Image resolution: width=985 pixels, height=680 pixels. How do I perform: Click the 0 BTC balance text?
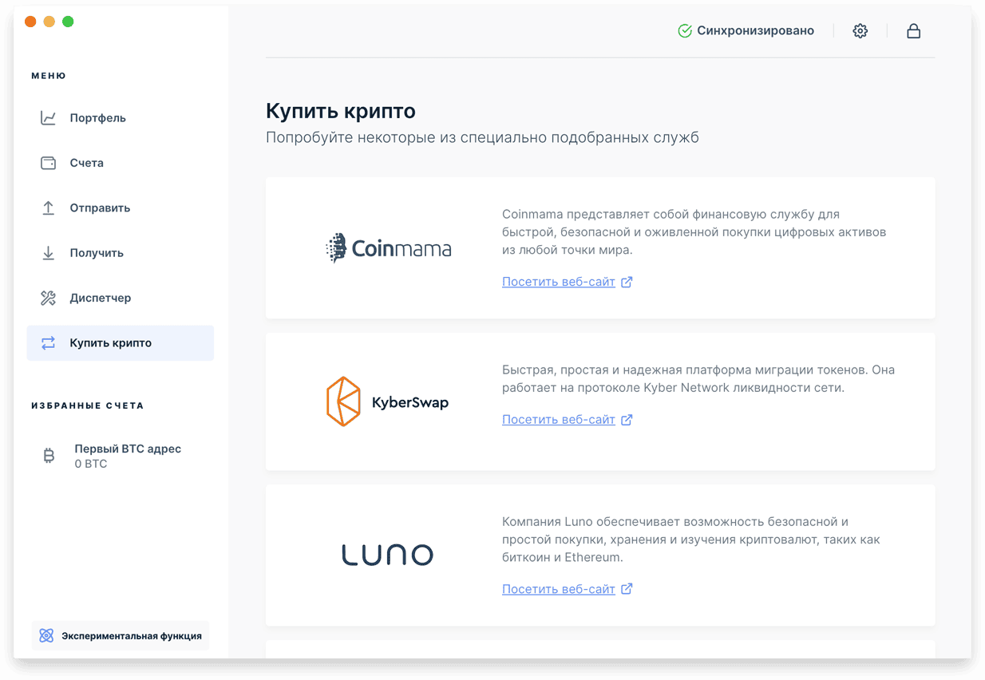[x=91, y=464]
